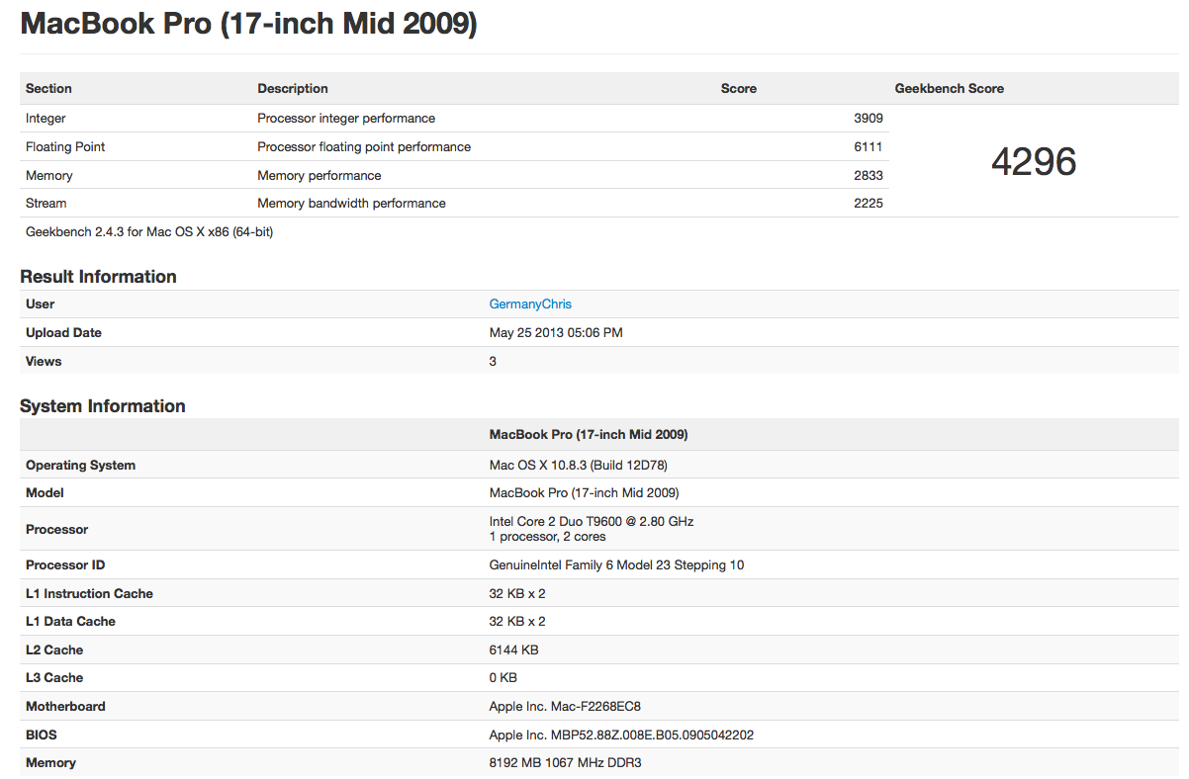
Task: Click the Section column header
Action: [x=48, y=89]
